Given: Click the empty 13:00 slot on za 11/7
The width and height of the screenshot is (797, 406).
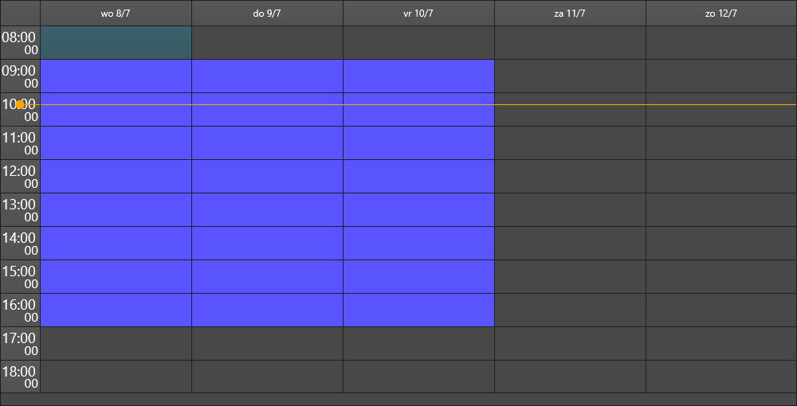Looking at the screenshot, I should (x=571, y=210).
